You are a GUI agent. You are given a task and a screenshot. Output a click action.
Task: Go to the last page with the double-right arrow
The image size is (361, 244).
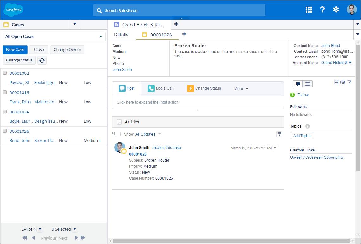(83, 238)
